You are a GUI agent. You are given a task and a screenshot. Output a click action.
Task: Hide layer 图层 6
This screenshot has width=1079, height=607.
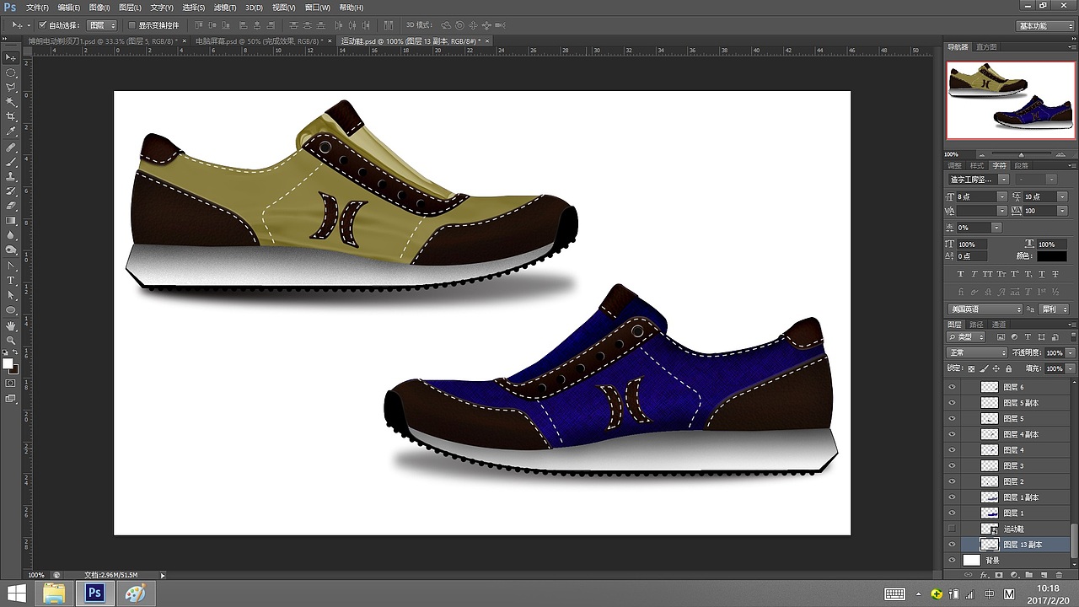[953, 387]
